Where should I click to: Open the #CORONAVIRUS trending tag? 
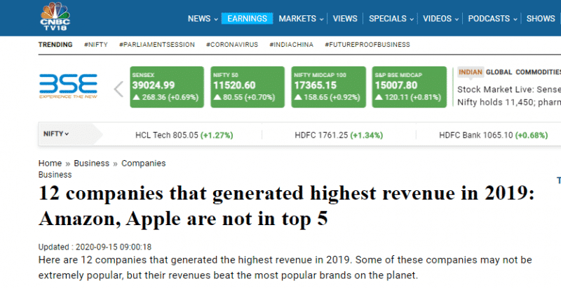pos(232,45)
